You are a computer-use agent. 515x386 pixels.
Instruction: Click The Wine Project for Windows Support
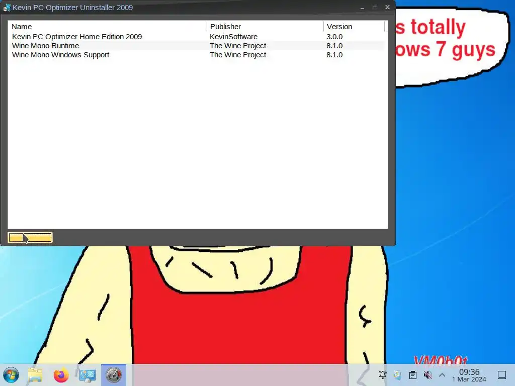pyautogui.click(x=238, y=55)
